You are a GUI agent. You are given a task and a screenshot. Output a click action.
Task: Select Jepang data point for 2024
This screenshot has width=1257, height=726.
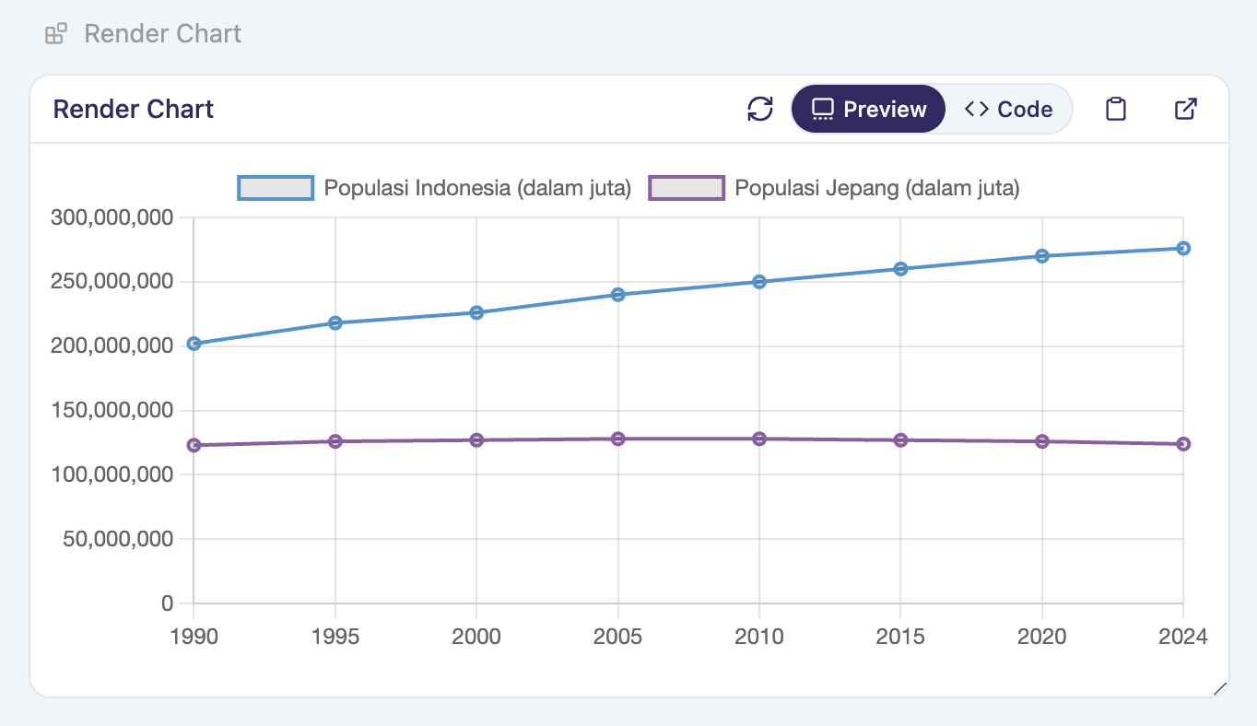tap(1183, 444)
